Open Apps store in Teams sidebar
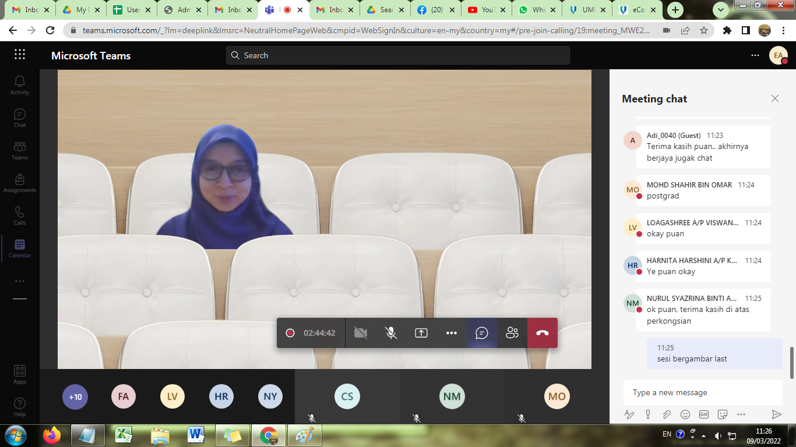 (x=20, y=375)
